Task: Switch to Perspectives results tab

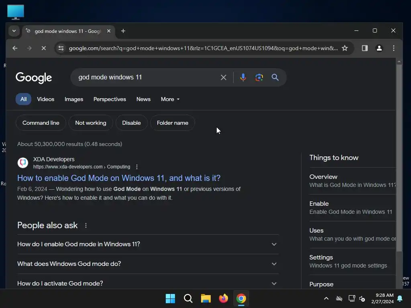Action: [x=110, y=99]
